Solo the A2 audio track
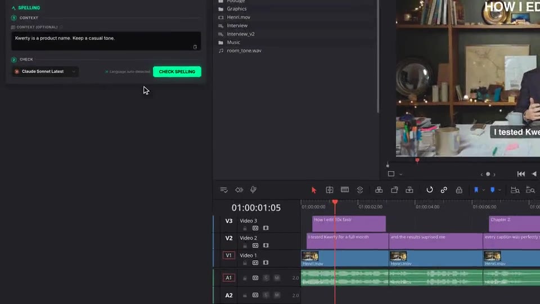This screenshot has height=304, width=540. [x=266, y=295]
